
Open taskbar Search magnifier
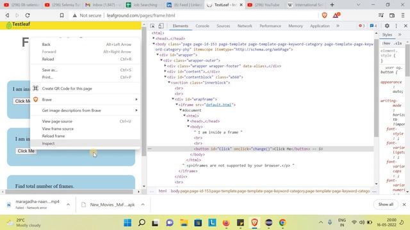tap(142, 223)
